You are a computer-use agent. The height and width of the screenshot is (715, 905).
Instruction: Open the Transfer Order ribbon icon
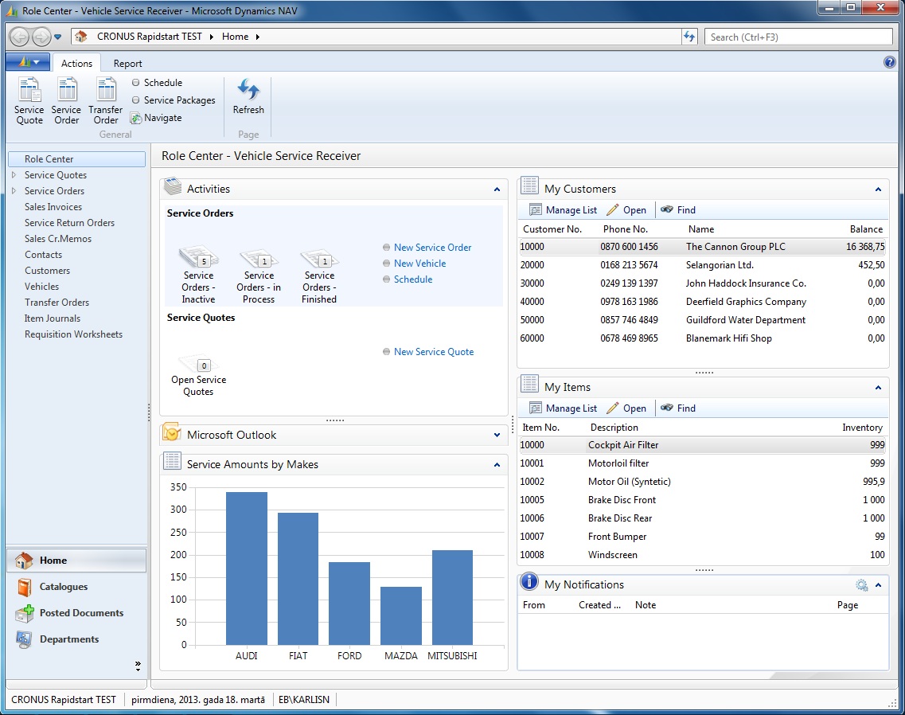pos(106,101)
